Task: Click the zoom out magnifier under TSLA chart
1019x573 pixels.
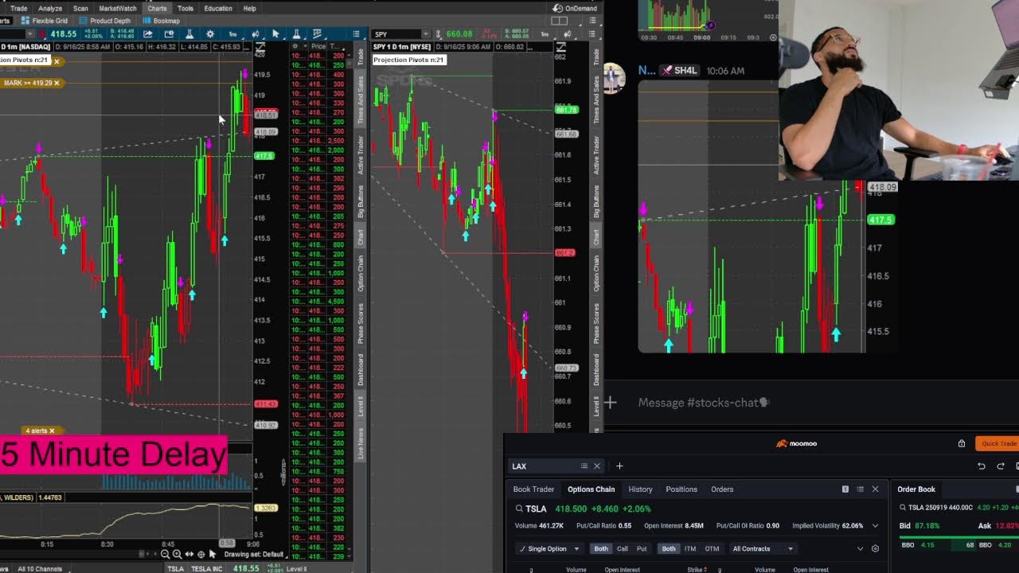Action: (x=165, y=554)
